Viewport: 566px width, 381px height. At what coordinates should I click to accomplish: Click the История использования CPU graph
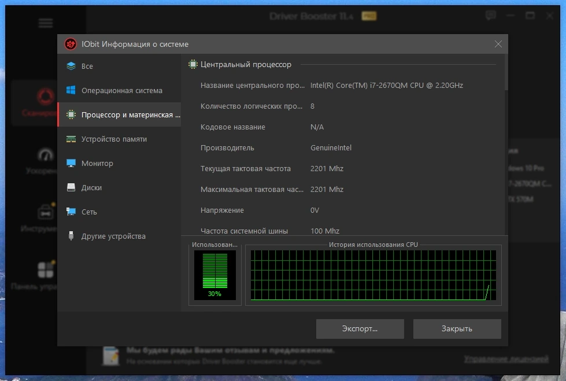point(373,275)
